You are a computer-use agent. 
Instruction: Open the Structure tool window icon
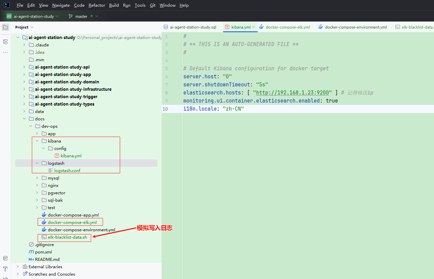coord(5,42)
